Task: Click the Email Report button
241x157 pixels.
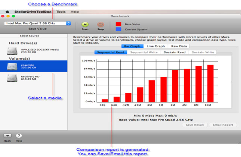Action: point(223,125)
